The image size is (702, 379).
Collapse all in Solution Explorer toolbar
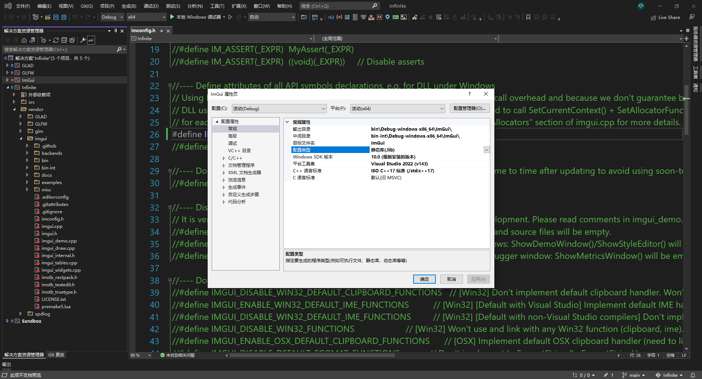tap(64, 40)
